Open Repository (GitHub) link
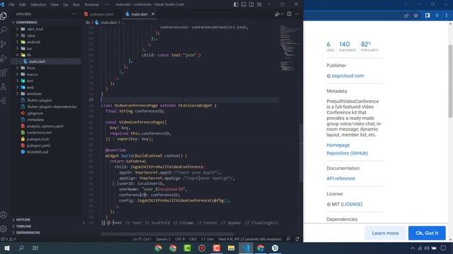The width and height of the screenshot is (453, 254). pos(348,153)
